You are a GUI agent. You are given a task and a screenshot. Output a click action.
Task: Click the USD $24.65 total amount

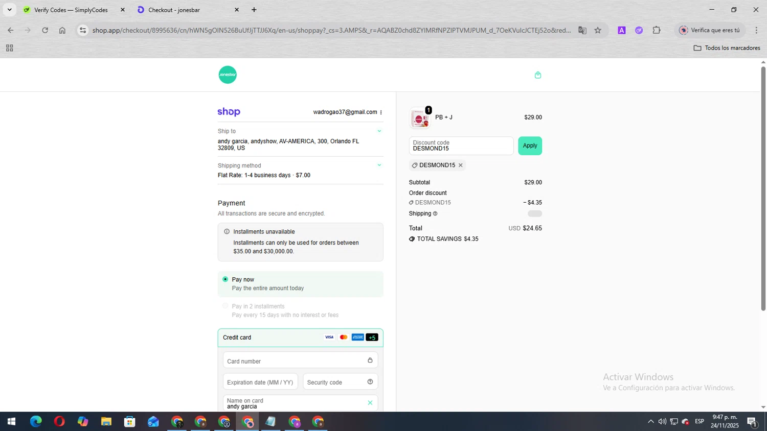click(x=525, y=228)
